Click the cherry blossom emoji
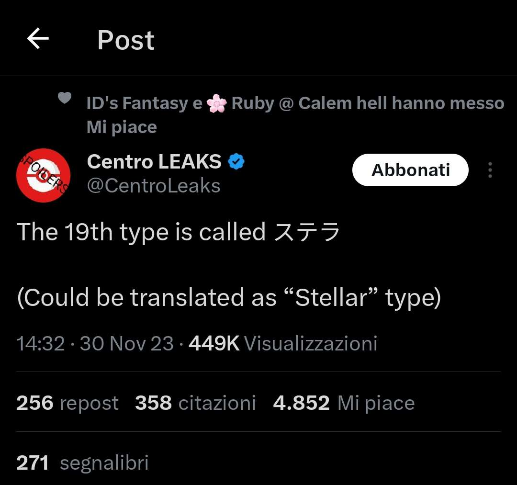Screen dimensions: 517x485 [x=217, y=103]
